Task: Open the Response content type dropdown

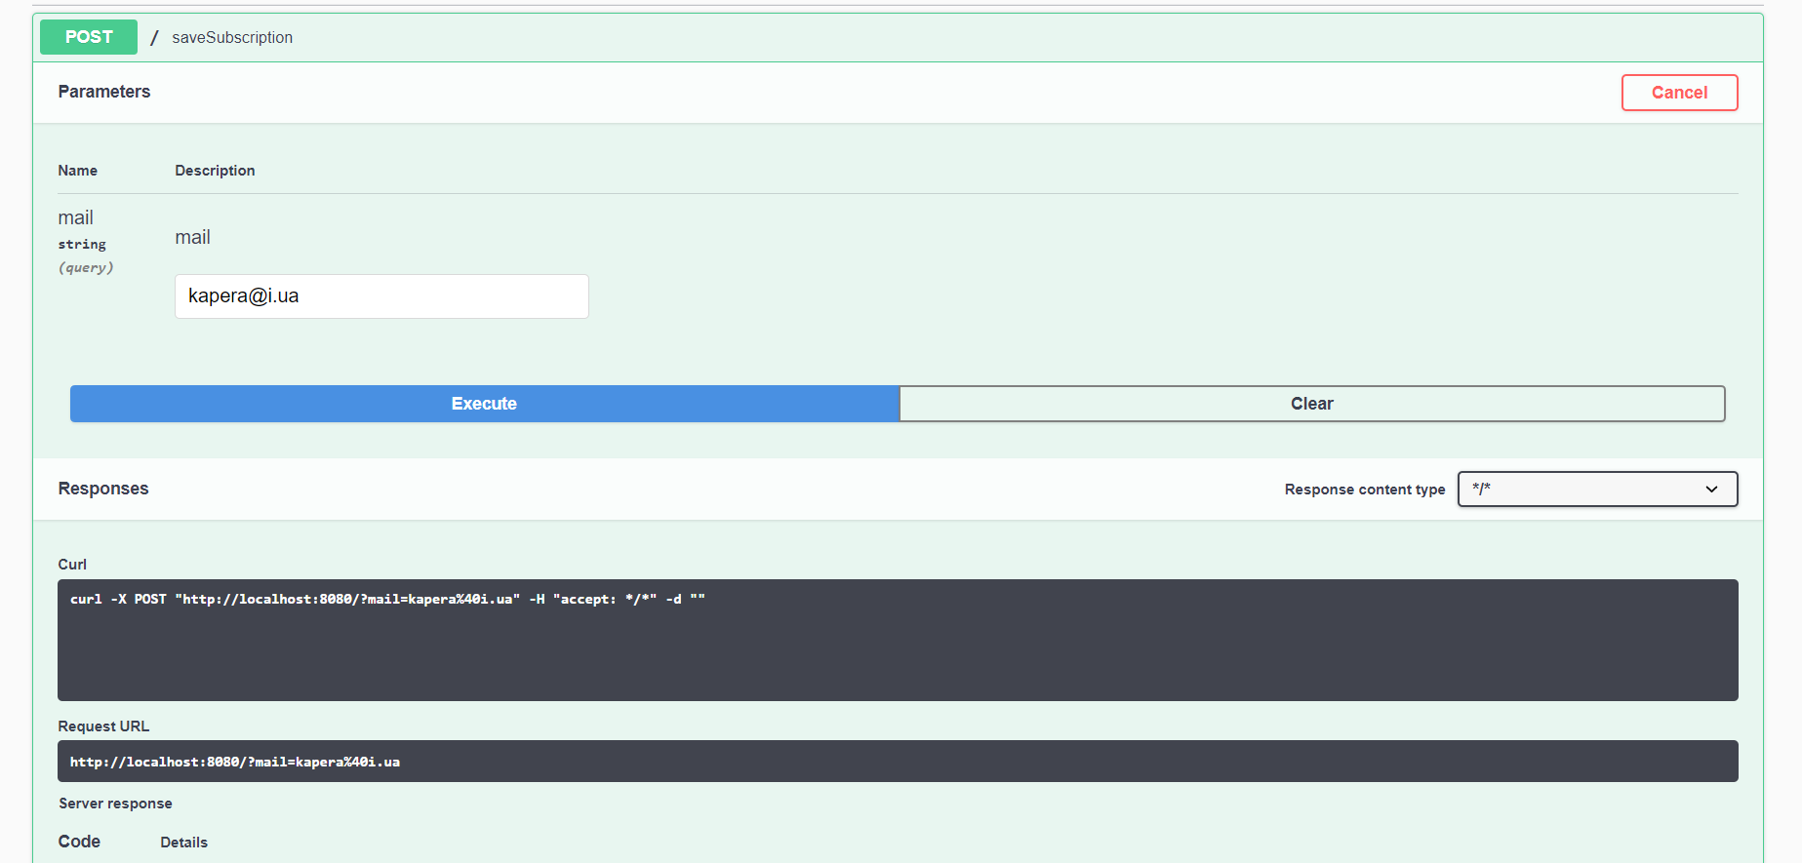Action: point(1597,490)
